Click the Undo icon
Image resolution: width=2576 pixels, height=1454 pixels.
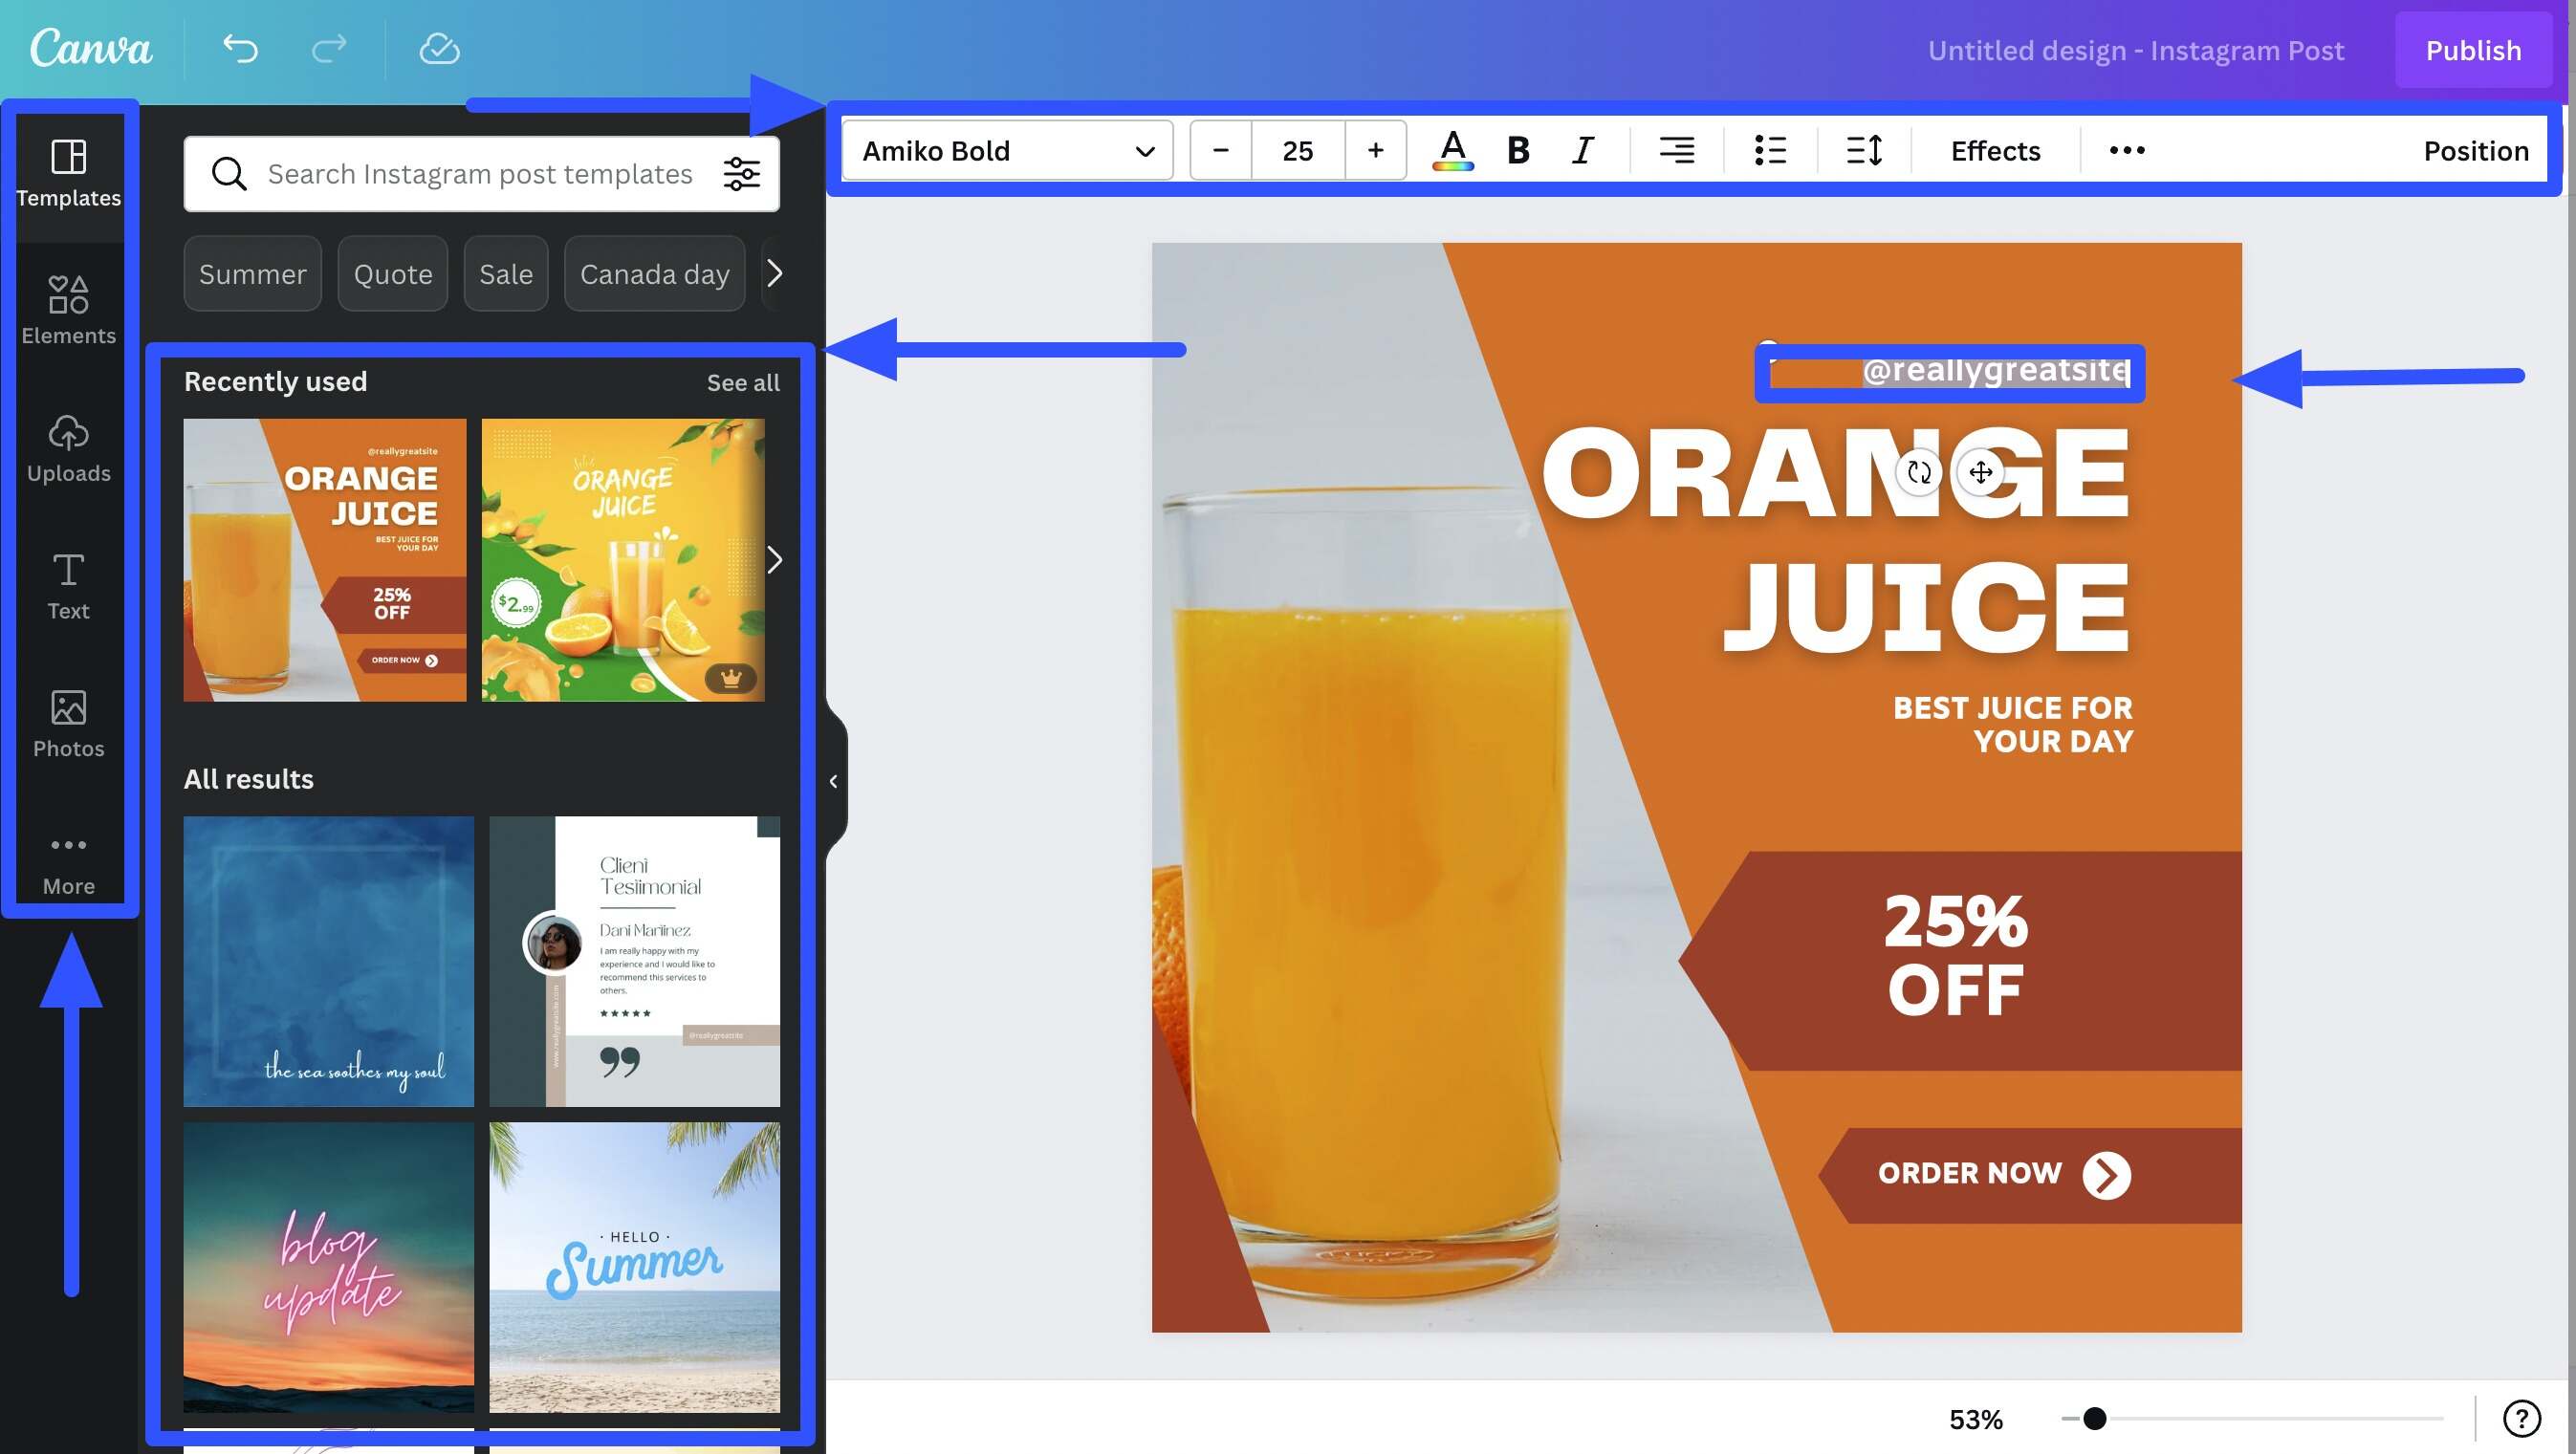coord(239,49)
